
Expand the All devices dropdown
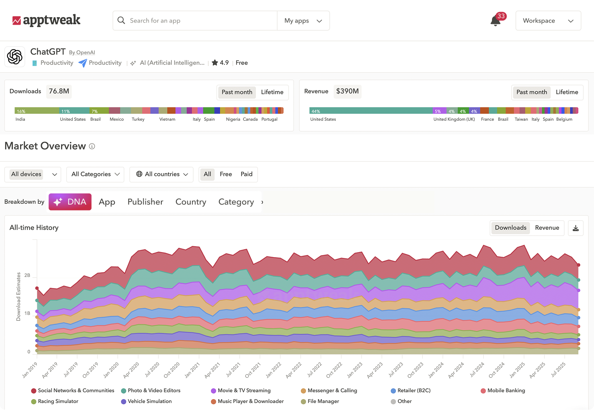(x=33, y=175)
